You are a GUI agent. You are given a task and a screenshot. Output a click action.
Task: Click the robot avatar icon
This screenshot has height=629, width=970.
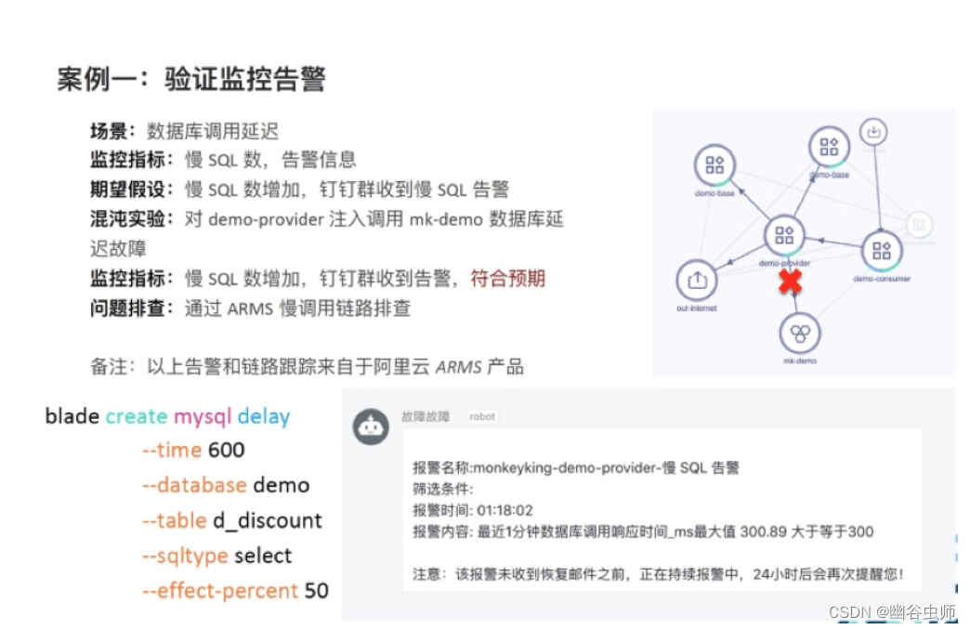371,426
